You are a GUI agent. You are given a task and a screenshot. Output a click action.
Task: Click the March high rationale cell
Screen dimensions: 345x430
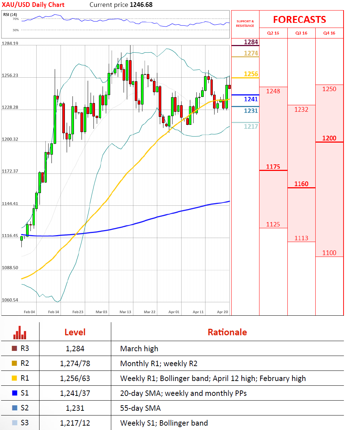139,349
